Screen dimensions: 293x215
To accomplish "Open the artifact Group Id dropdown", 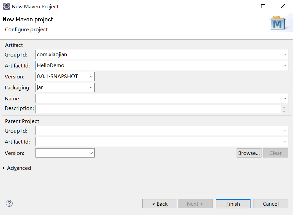I will 285,54.
